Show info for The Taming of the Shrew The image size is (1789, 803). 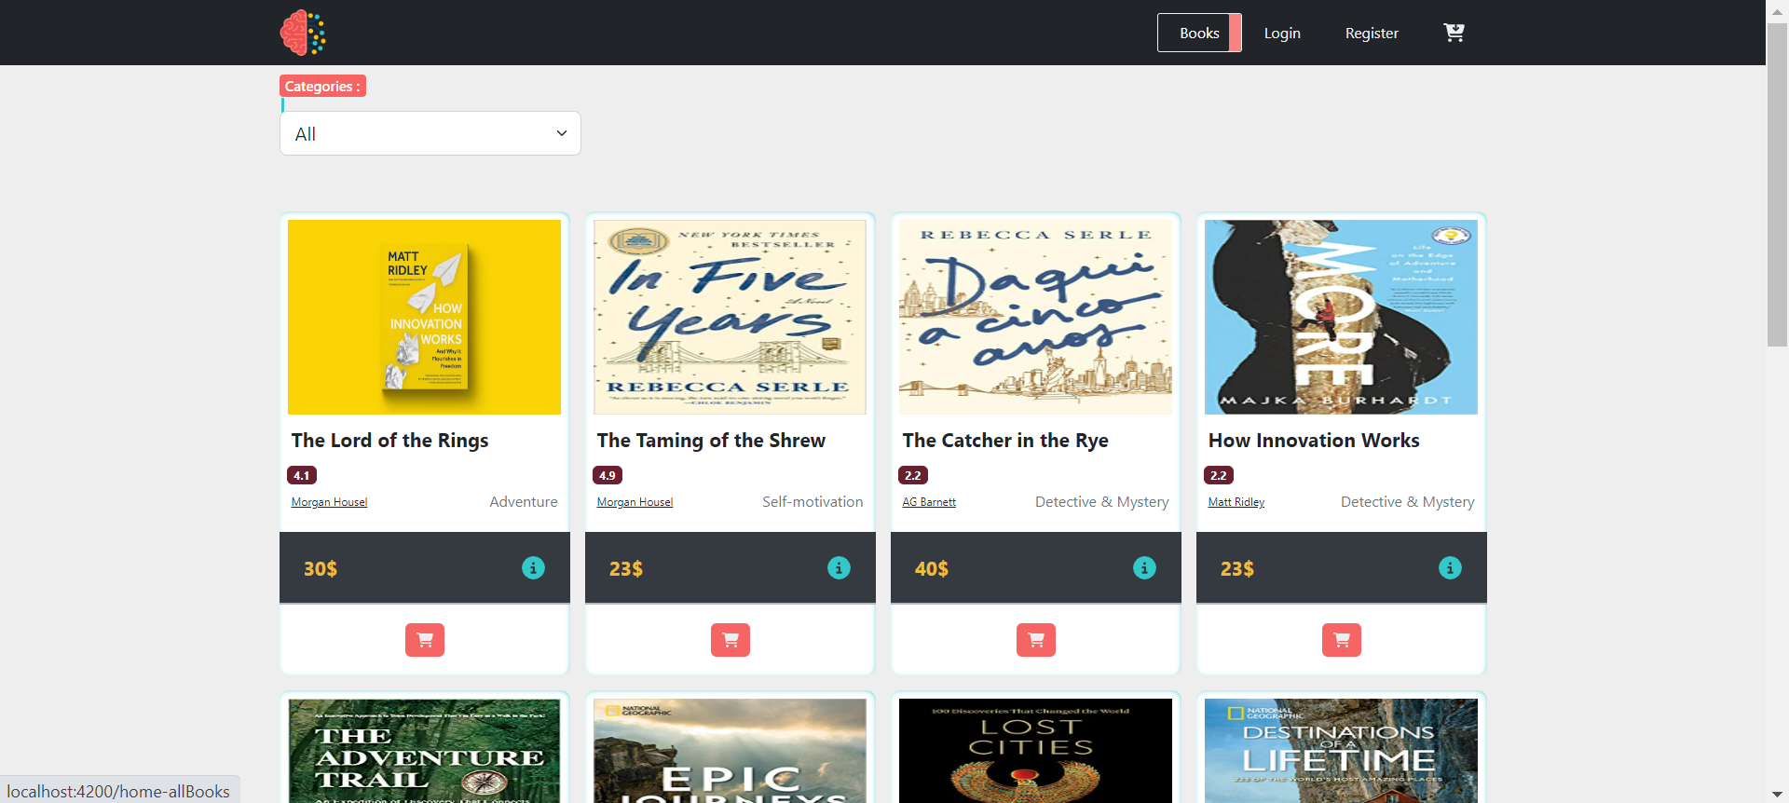click(839, 567)
